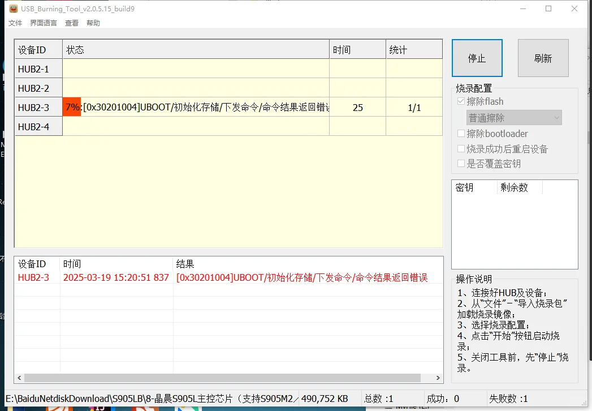Select the HUB2-4 device row
The height and width of the screenshot is (411, 592).
228,127
